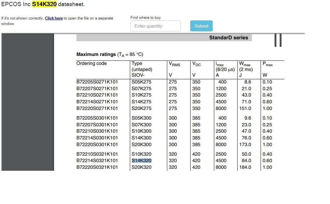Click ordering code B72207S0271K101
Image resolution: width=330 pixels, height=204 pixels.
pos(97,89)
